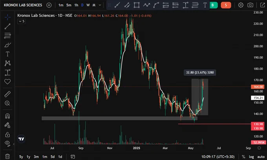
Task: Pick the Text T tool in floating toolbar
Action: click(x=205, y=5)
